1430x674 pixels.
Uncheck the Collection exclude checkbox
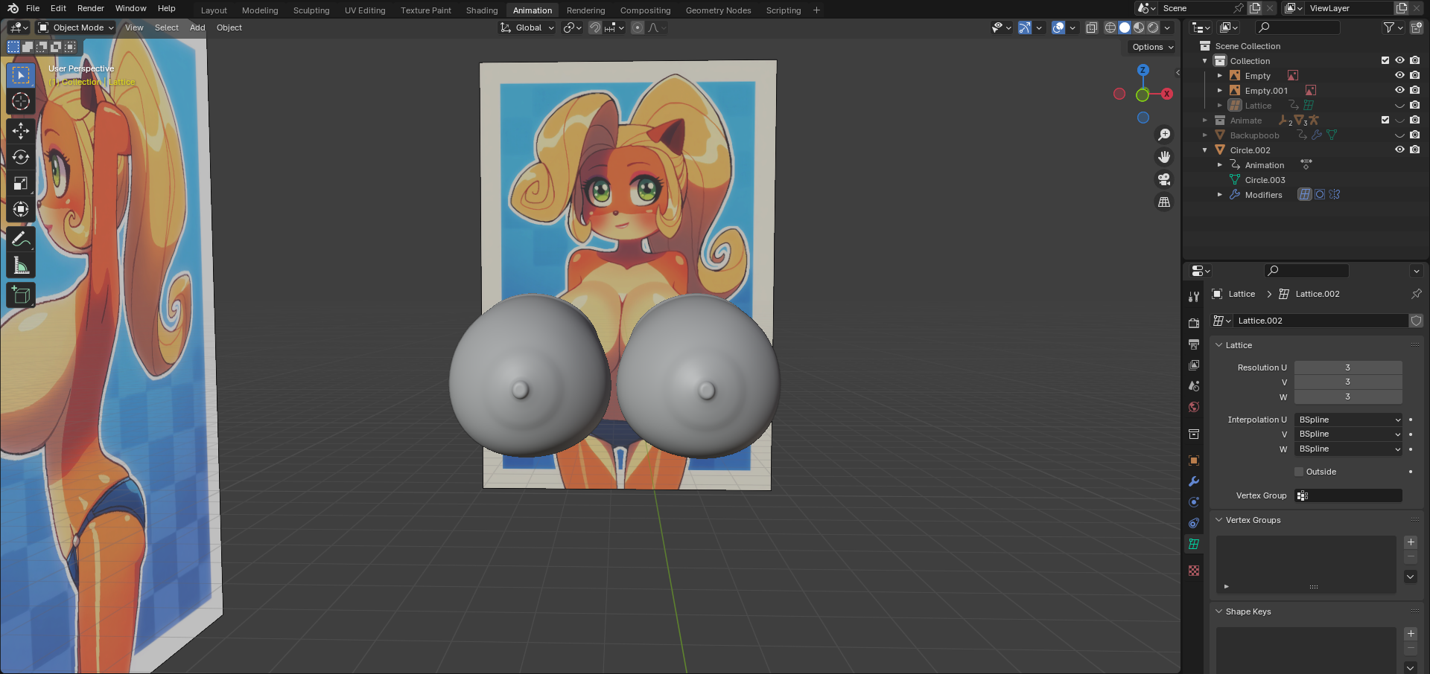[x=1385, y=60]
